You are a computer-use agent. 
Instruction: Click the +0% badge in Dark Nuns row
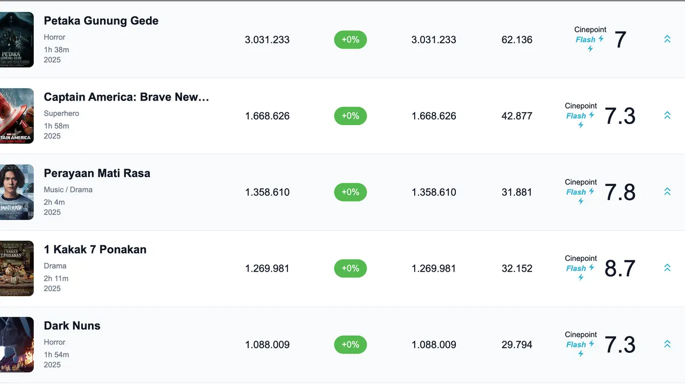click(x=351, y=345)
